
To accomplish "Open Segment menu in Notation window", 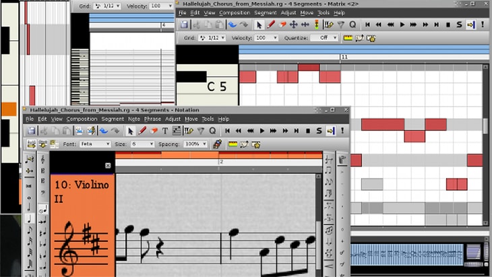I will tap(113, 119).
